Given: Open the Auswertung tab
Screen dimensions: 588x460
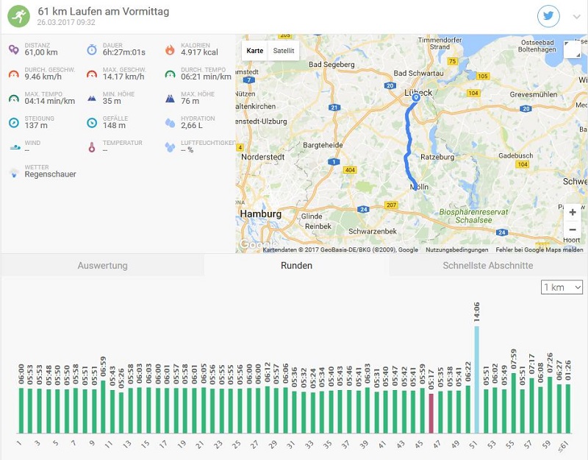Looking at the screenshot, I should click(102, 266).
